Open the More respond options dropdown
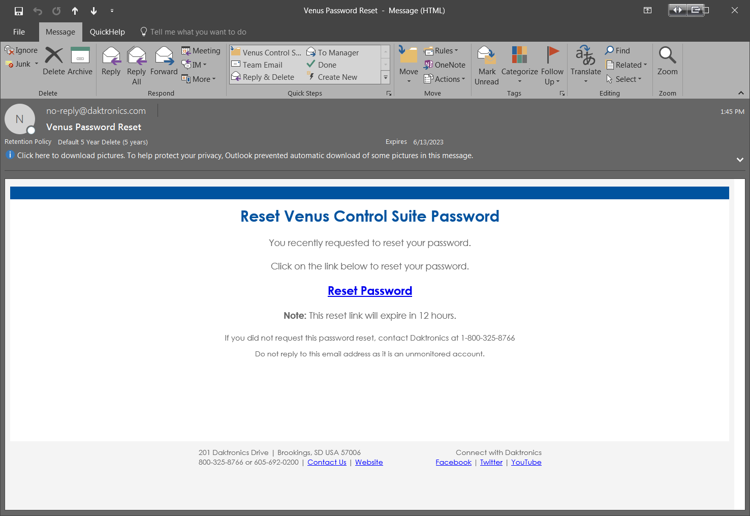 [x=199, y=79]
